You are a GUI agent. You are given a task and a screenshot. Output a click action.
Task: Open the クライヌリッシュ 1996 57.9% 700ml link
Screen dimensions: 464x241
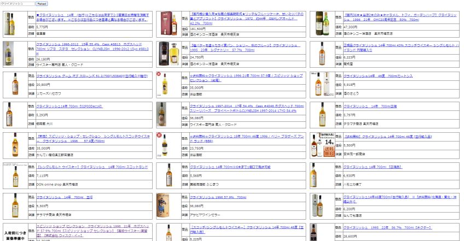pos(218,197)
